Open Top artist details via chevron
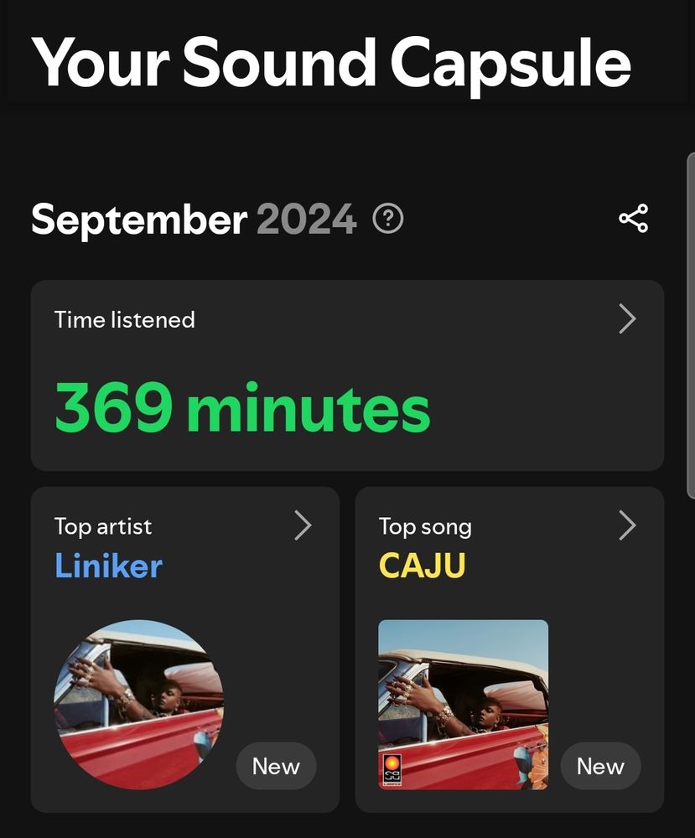 (x=303, y=525)
